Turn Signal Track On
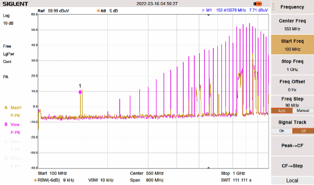Screen dimensions: 314x185 (x=282, y=131)
